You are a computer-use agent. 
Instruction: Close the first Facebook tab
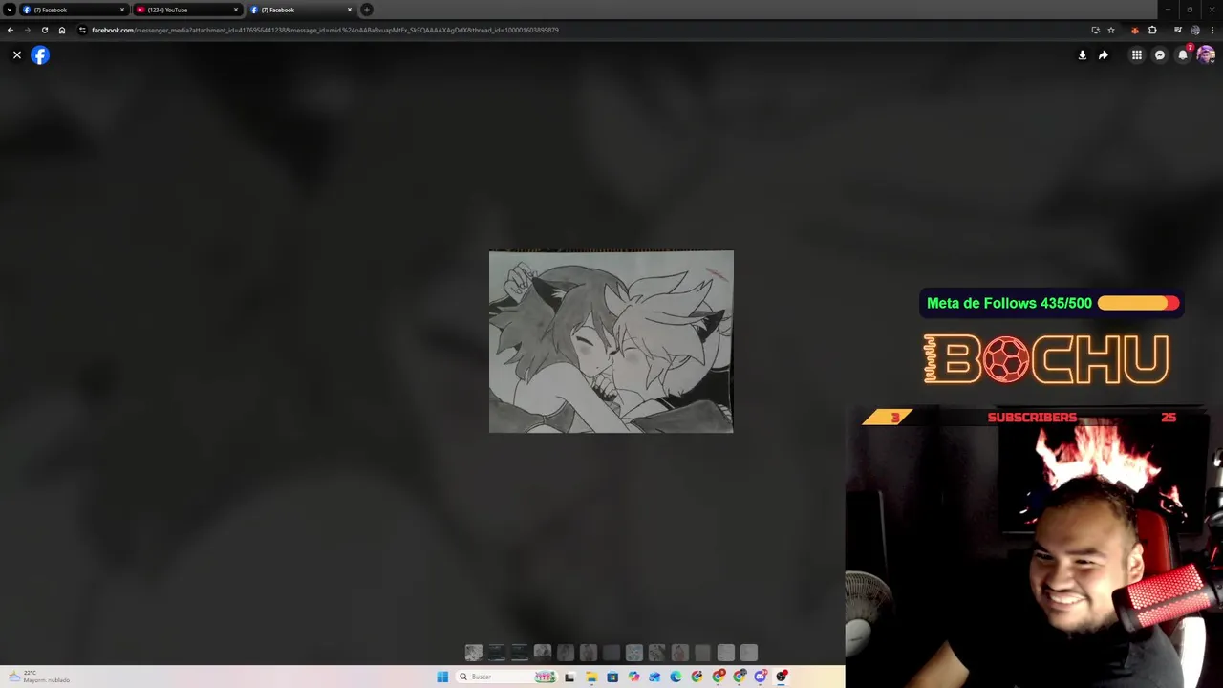coord(122,10)
